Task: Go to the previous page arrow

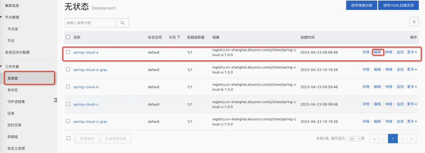Action: tap(384, 139)
